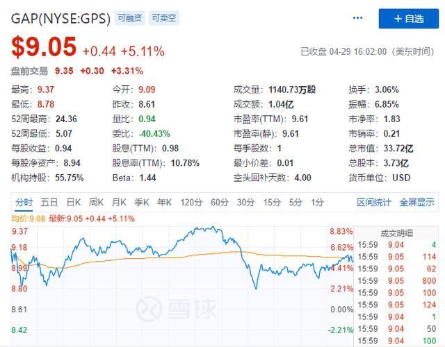View the 年K yearly chart

pyautogui.click(x=164, y=203)
